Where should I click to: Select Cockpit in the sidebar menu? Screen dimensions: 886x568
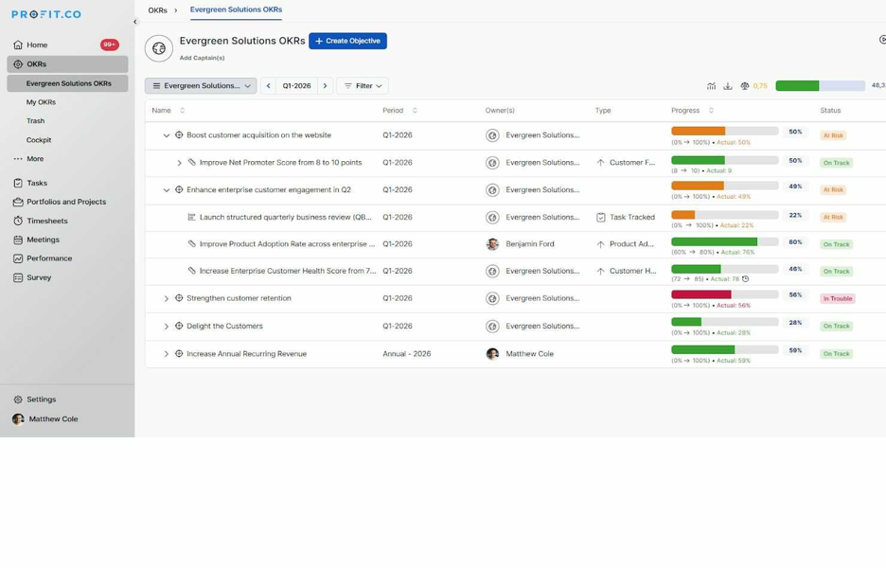pos(39,139)
